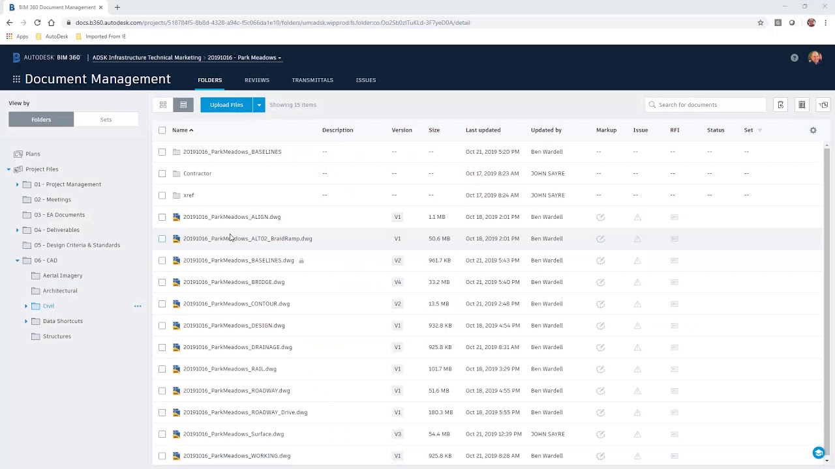The height and width of the screenshot is (469, 835).
Task: Open the xref folder
Action: click(189, 195)
